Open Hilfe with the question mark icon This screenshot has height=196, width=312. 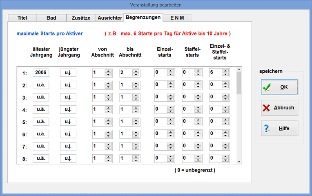pyautogui.click(x=279, y=128)
